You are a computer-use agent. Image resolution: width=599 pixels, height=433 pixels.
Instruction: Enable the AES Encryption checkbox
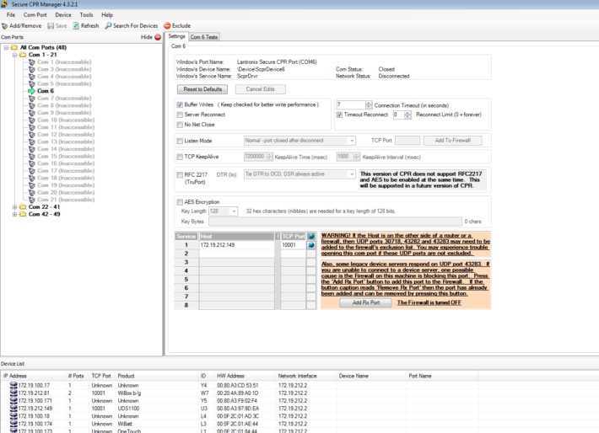point(180,202)
